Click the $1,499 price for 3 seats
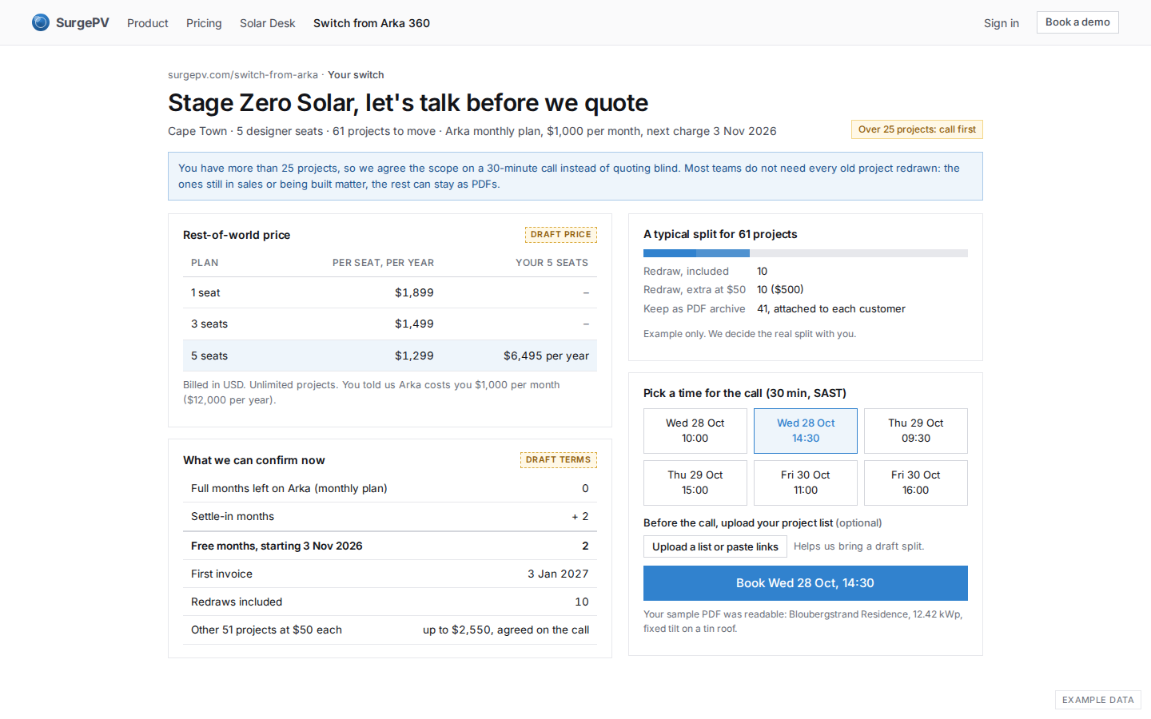This screenshot has width=1151, height=719. pos(414,324)
